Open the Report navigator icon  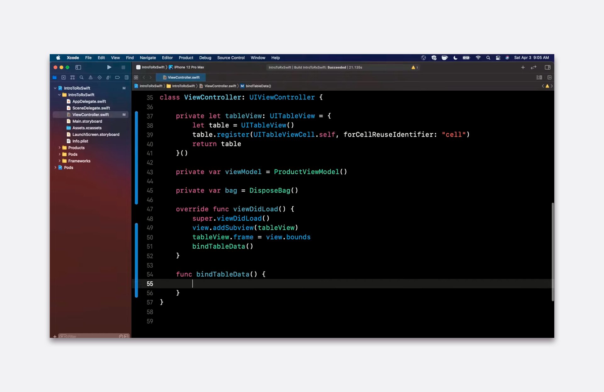click(x=126, y=77)
